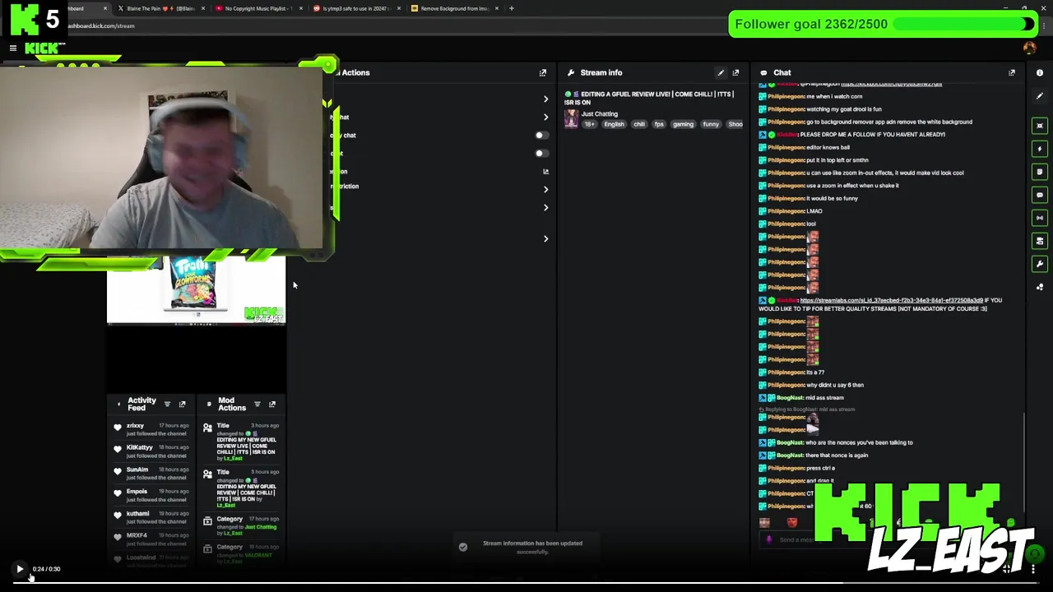The width and height of the screenshot is (1053, 592).
Task: Pop out the Stream info panel
Action: point(735,72)
